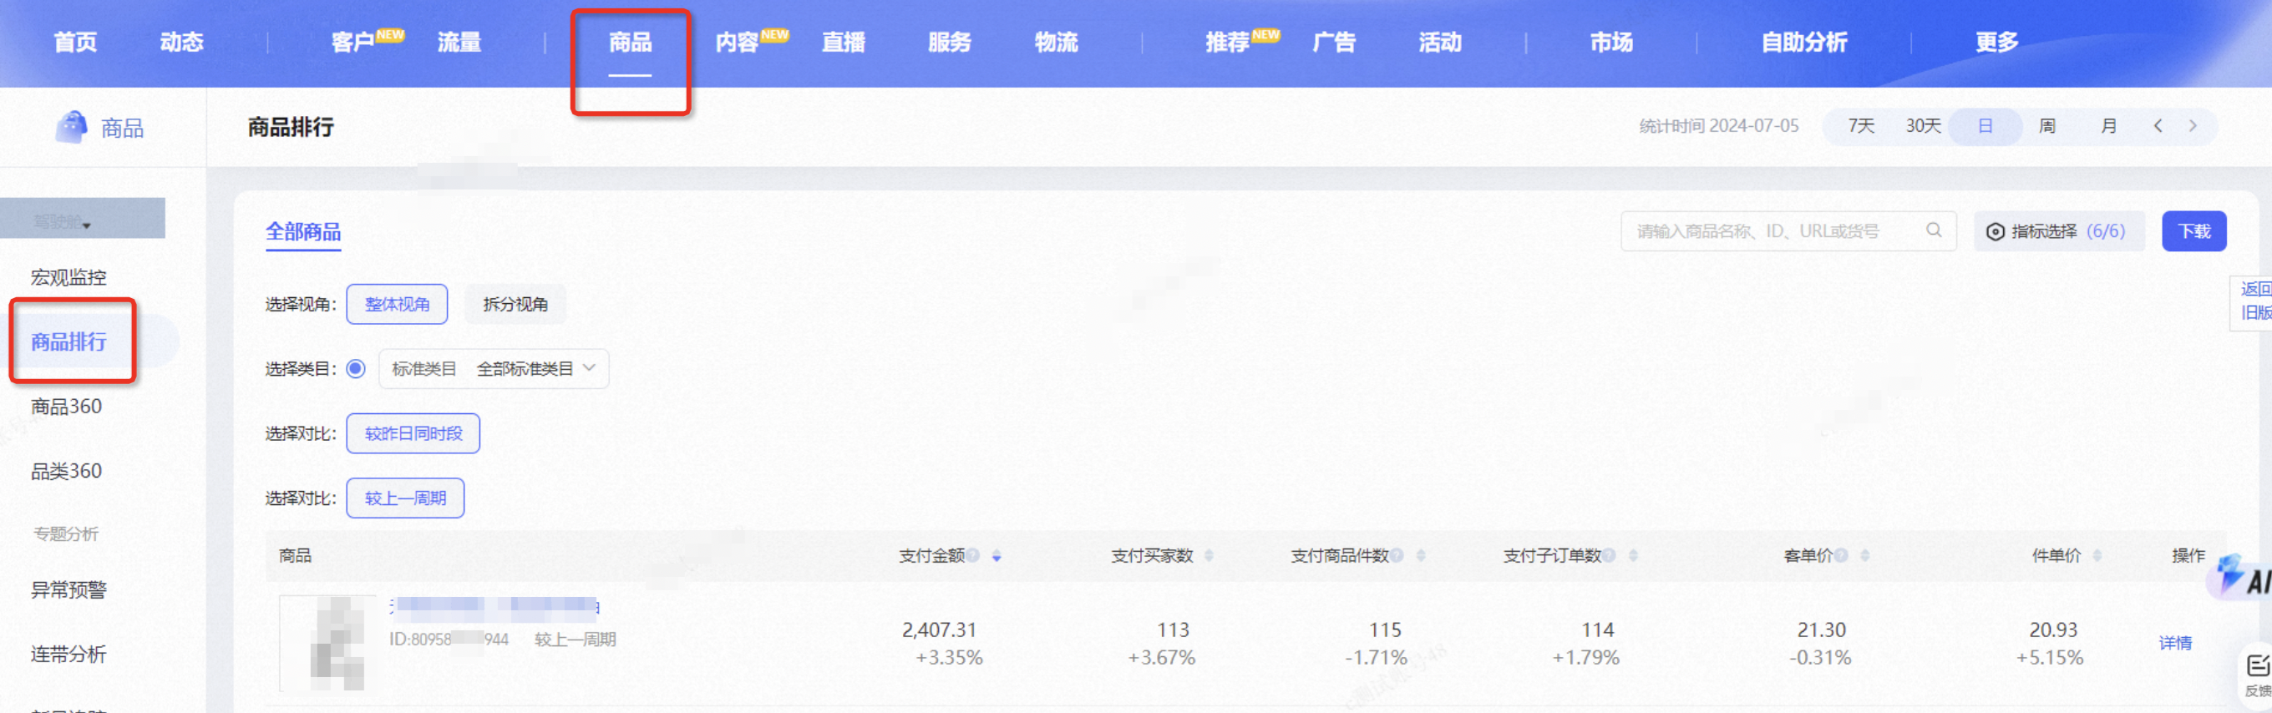Open 动态 in top navigation
This screenshot has height=713, width=2272.
tap(182, 42)
